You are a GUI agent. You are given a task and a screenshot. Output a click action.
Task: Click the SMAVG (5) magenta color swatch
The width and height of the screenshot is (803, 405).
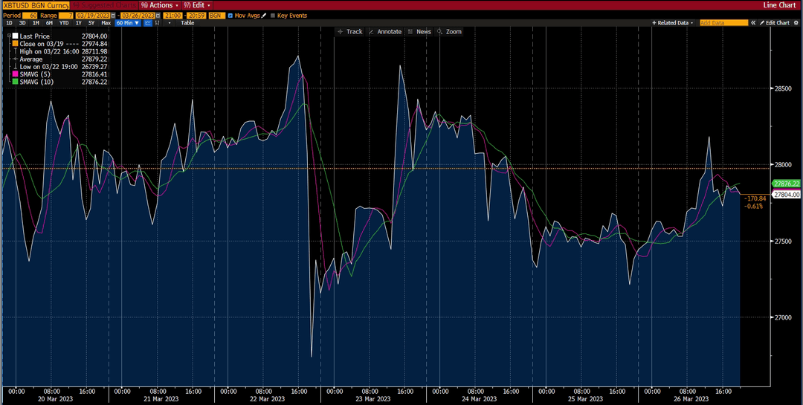16,74
